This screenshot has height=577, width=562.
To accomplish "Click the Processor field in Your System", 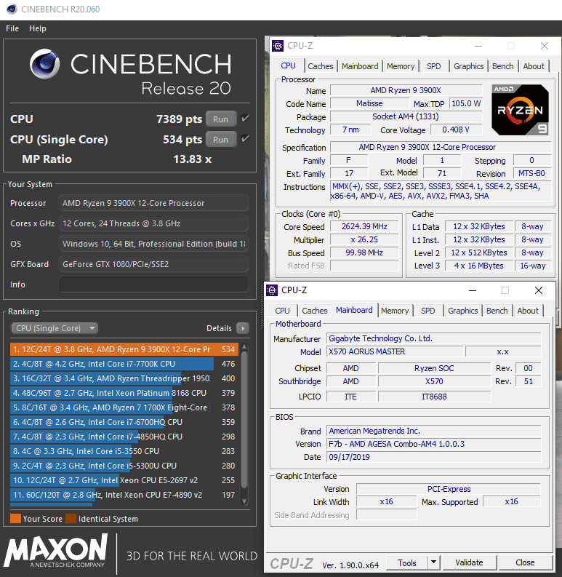I will point(153,203).
